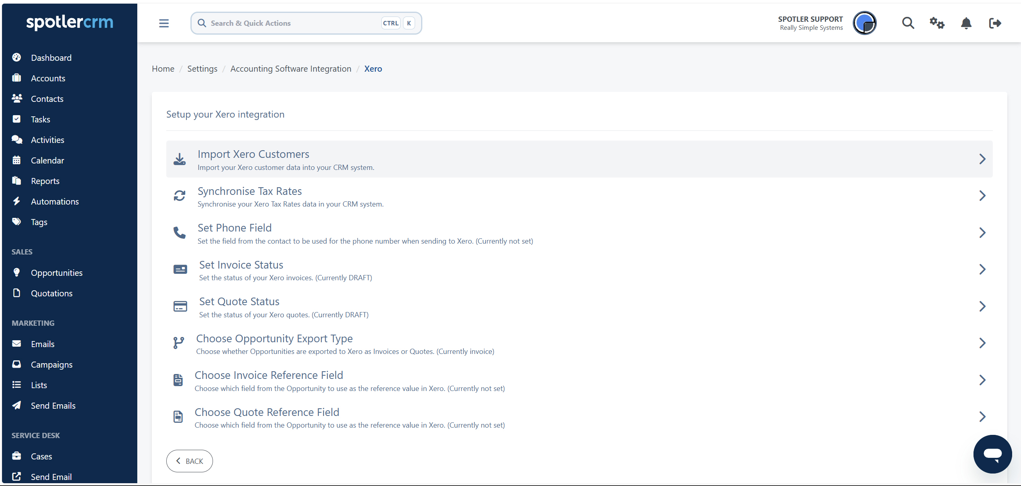Open the notifications bell icon
The height and width of the screenshot is (486, 1021).
click(x=966, y=23)
